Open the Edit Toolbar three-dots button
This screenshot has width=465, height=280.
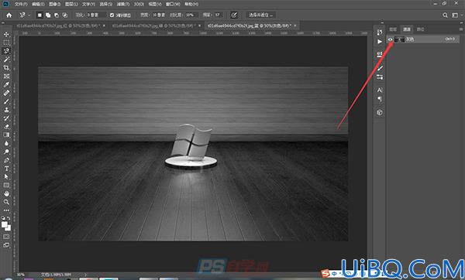[6, 210]
